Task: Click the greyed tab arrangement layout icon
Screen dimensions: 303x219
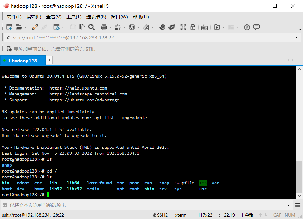Action: 231,27
